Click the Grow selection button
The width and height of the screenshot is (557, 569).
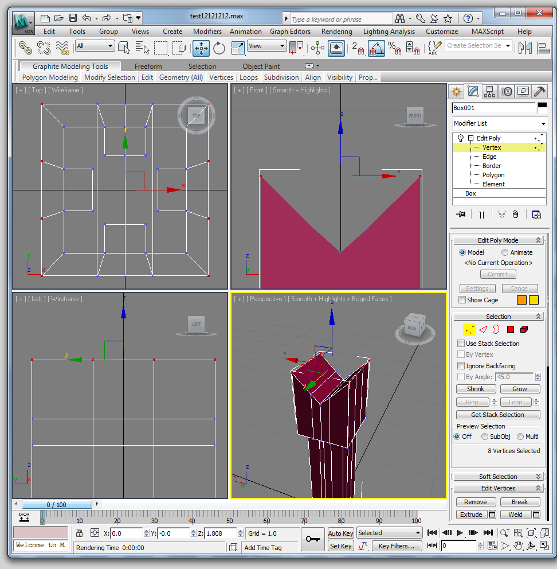click(x=519, y=389)
